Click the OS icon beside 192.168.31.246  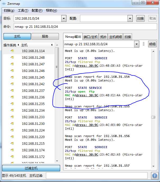[12, 71]
